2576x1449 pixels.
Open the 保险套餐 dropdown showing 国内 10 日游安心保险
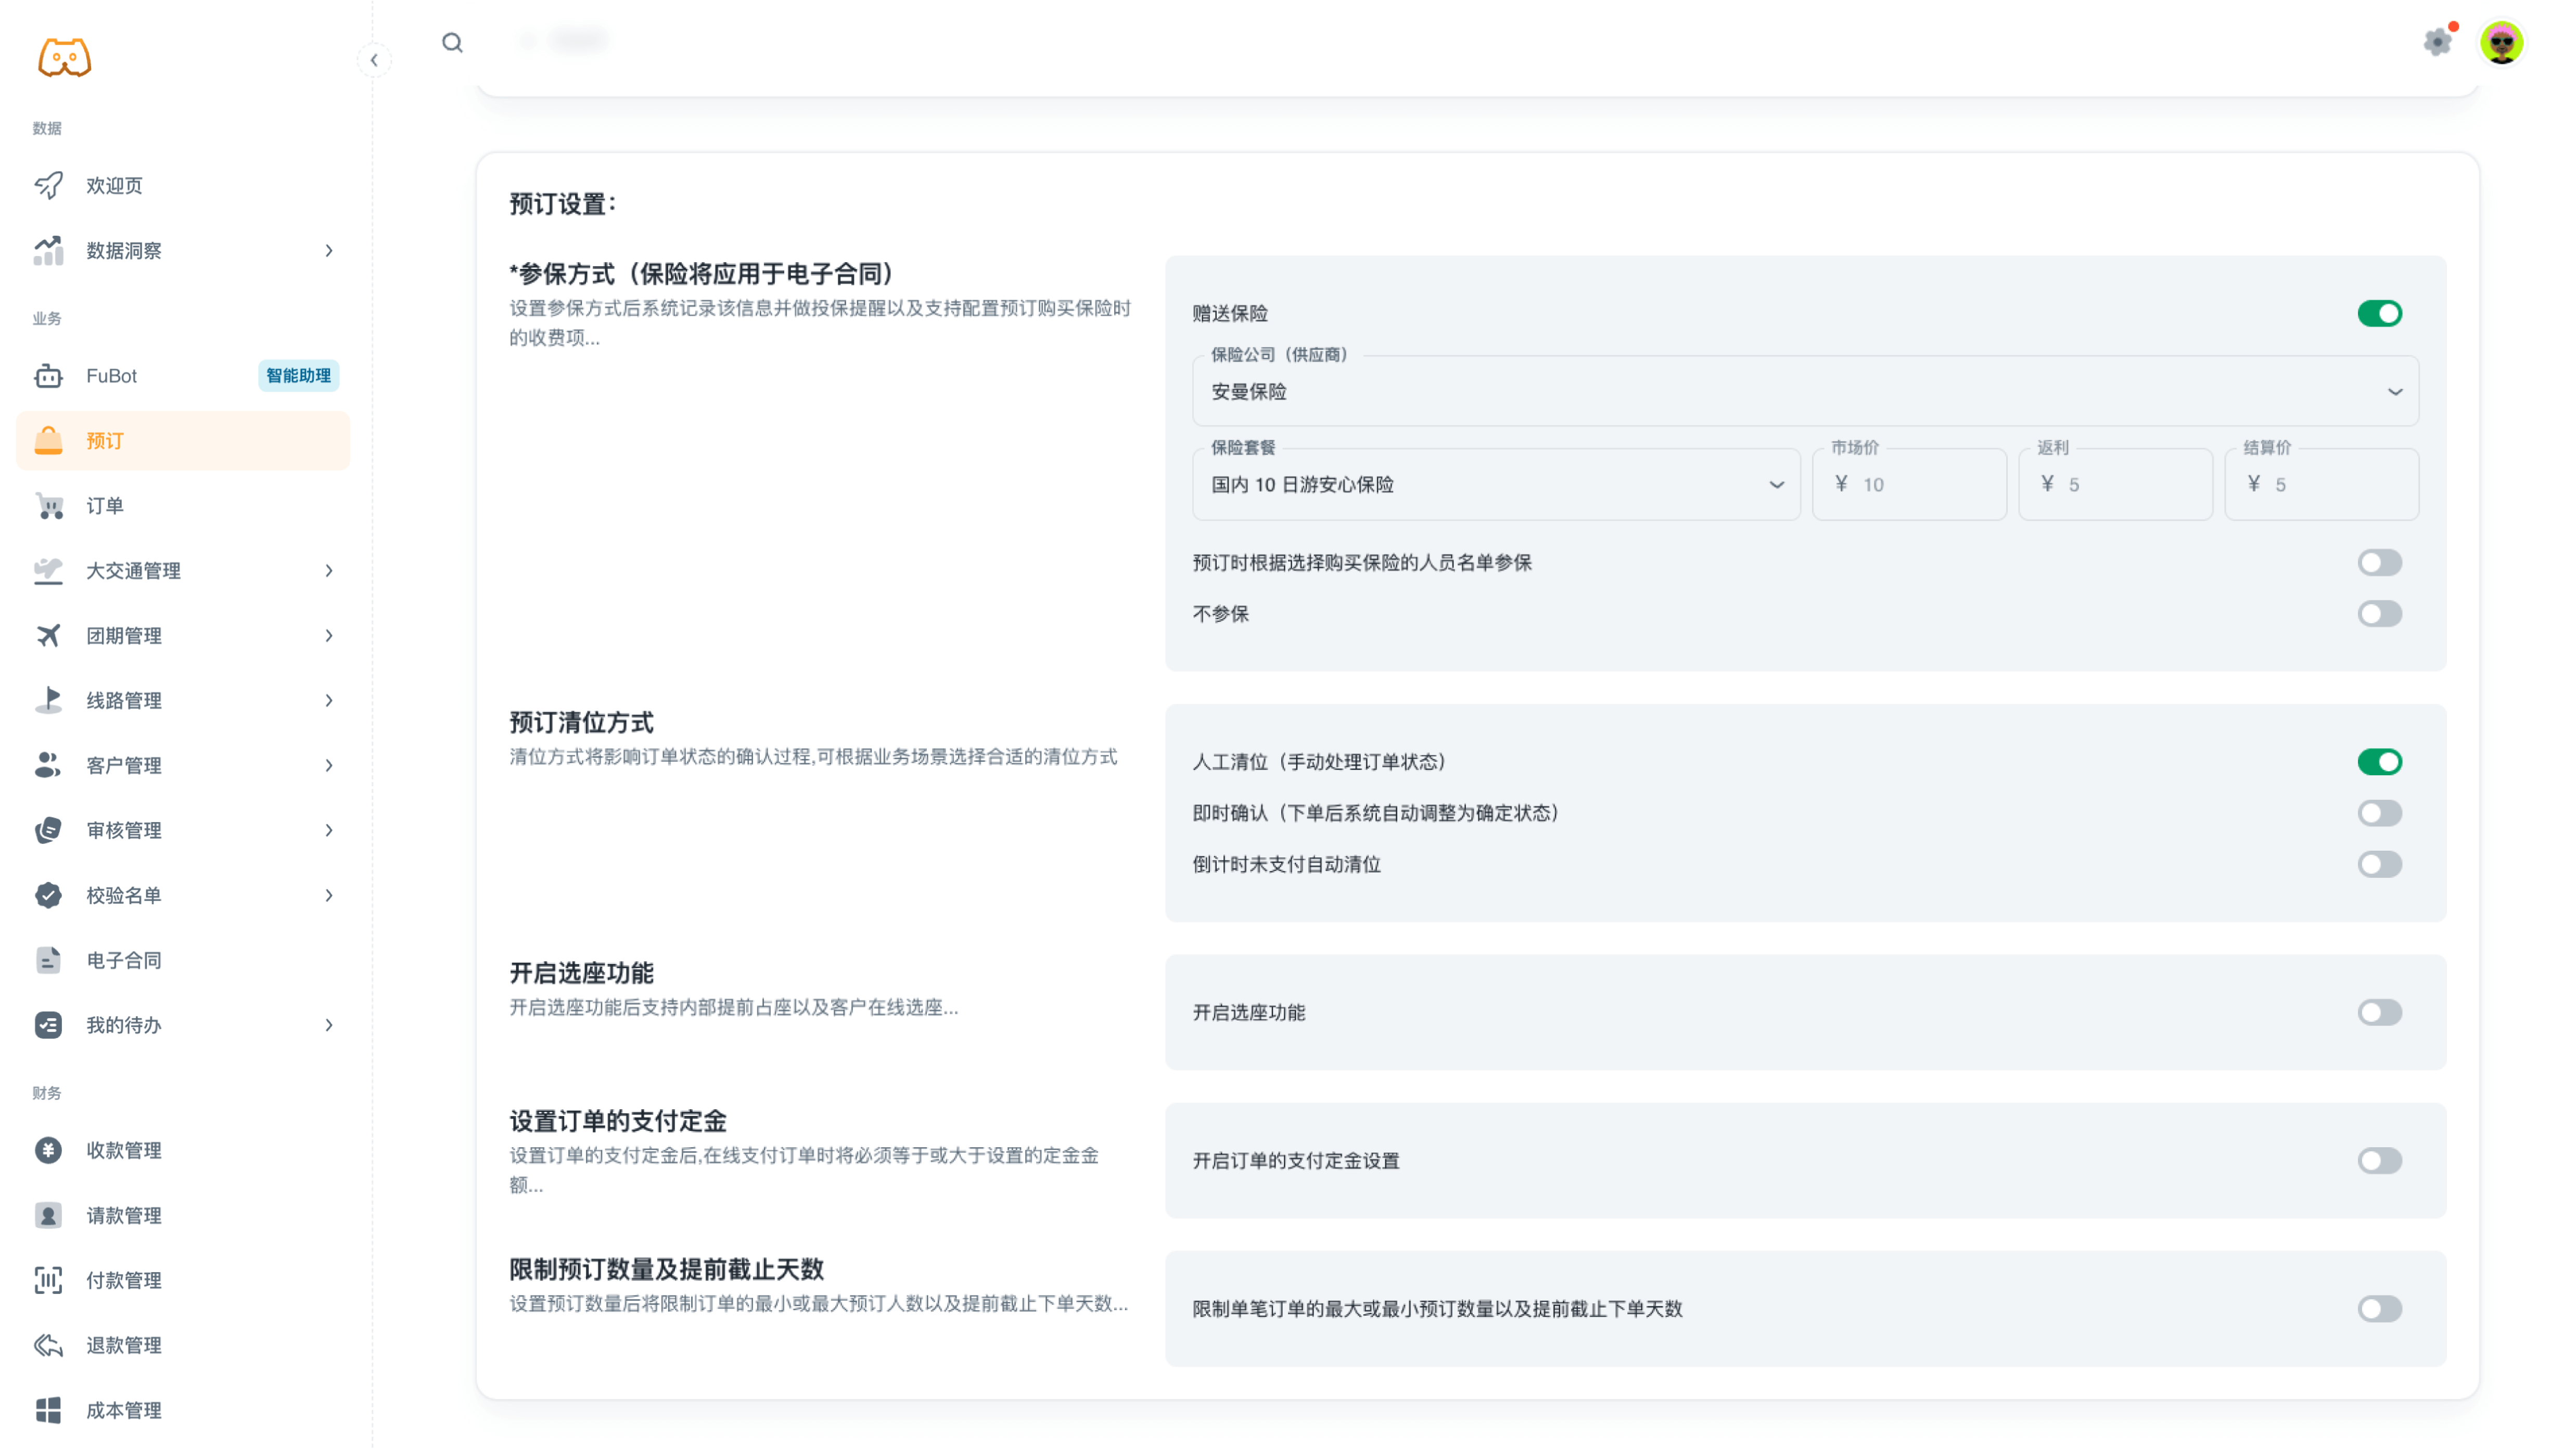(x=1497, y=485)
